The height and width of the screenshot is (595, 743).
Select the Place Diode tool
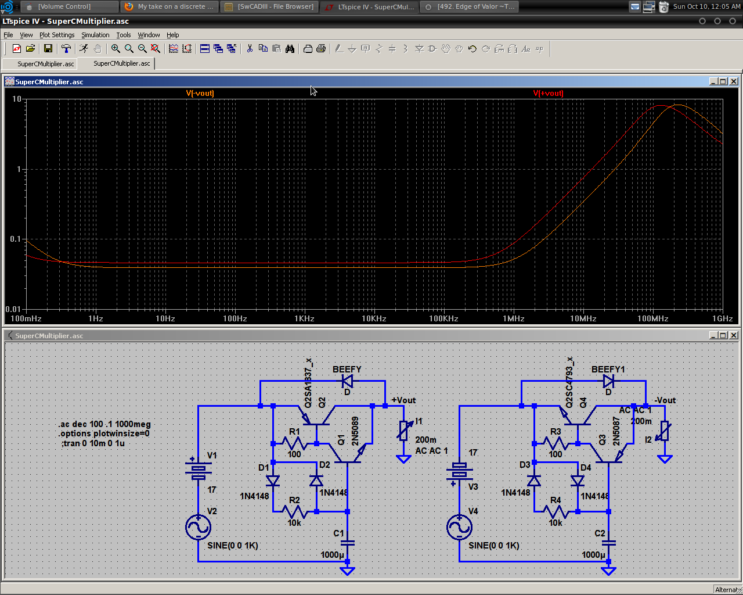(x=419, y=49)
